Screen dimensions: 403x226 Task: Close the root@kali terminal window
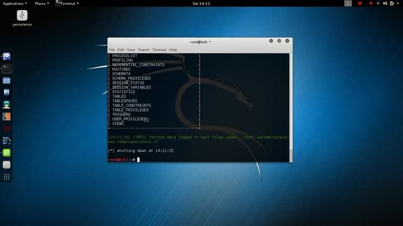[287, 41]
